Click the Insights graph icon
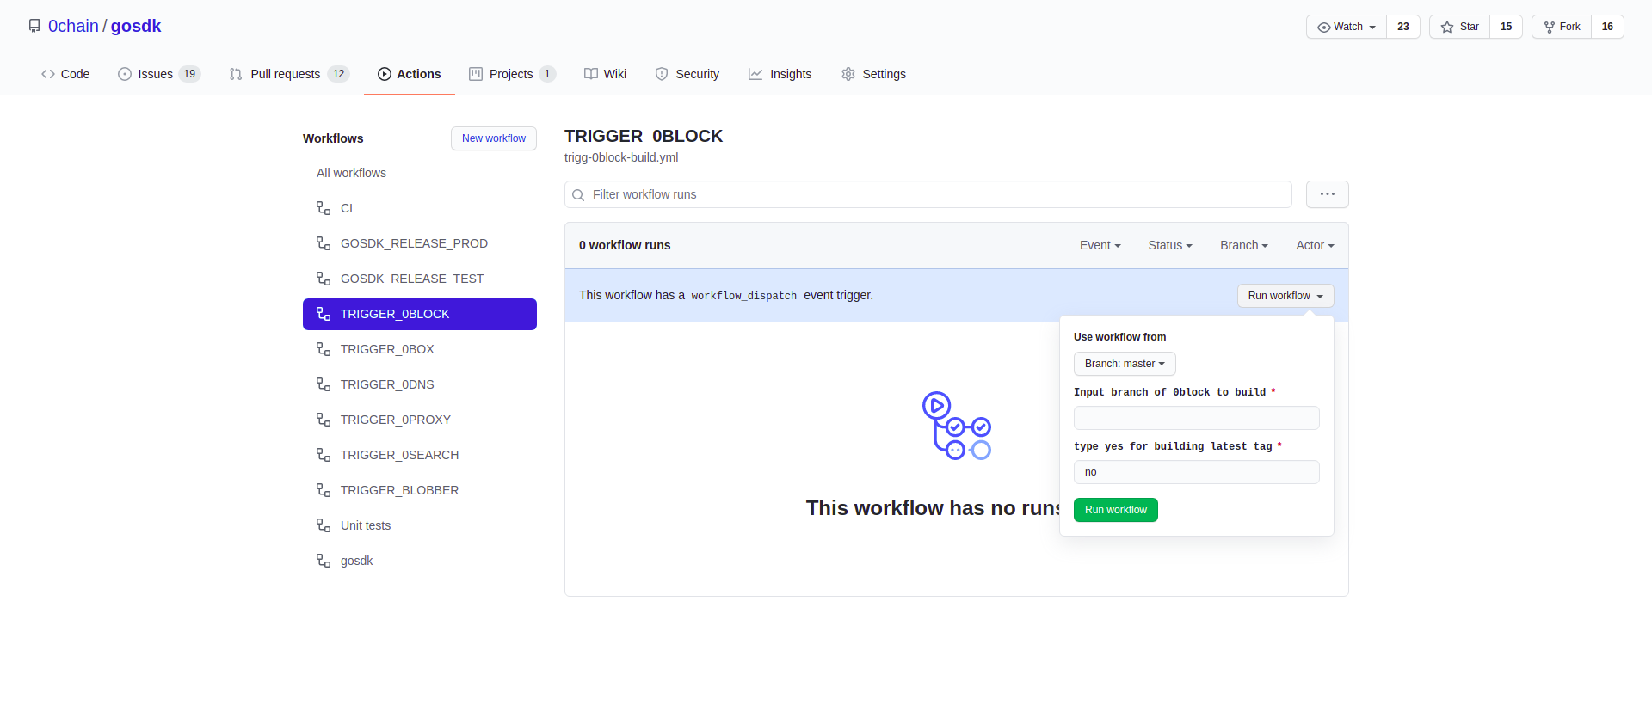This screenshot has width=1652, height=718. click(755, 74)
